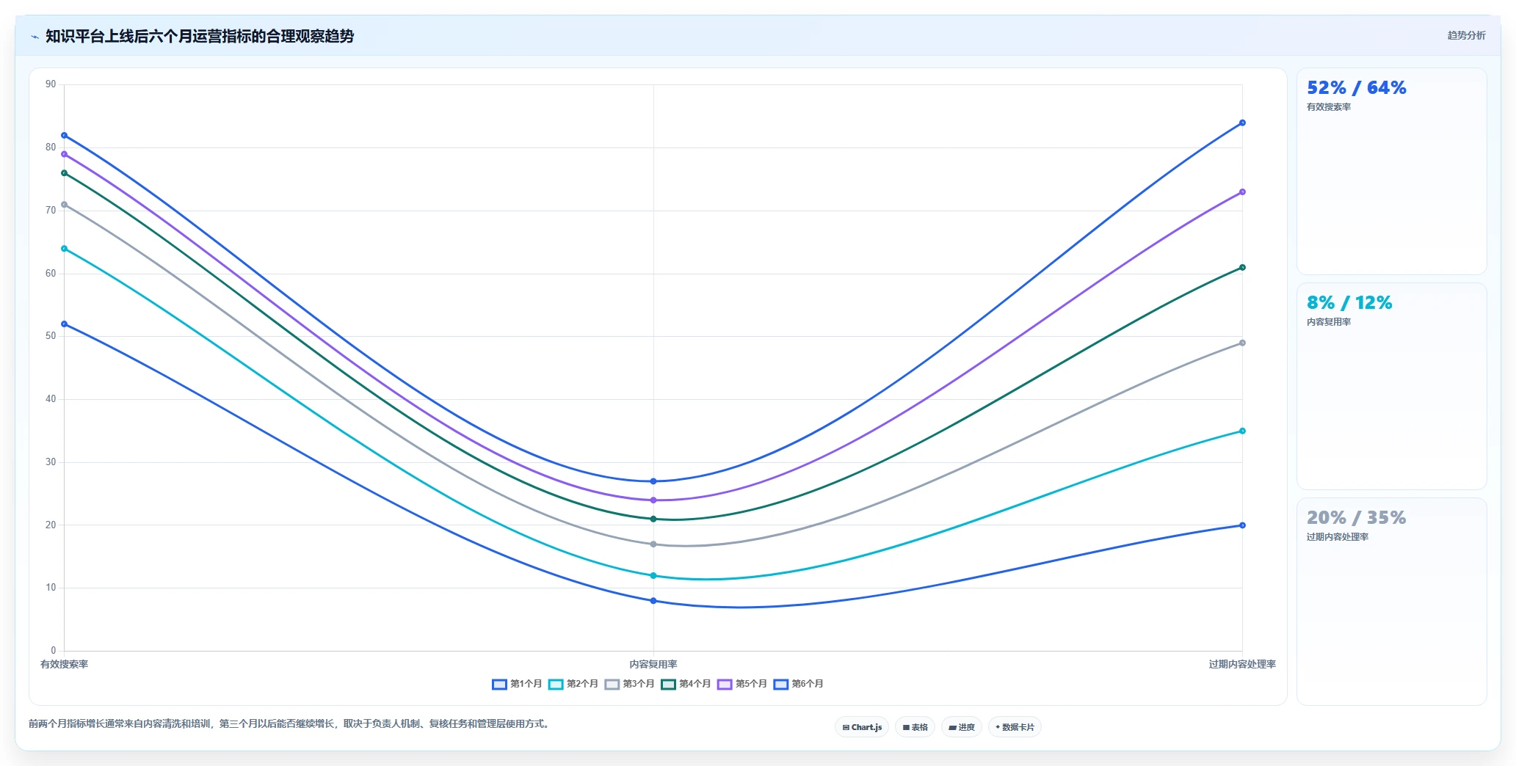This screenshot has width=1516, height=766.
Task: Open the 数据卡片 chip
Action: (x=1015, y=727)
